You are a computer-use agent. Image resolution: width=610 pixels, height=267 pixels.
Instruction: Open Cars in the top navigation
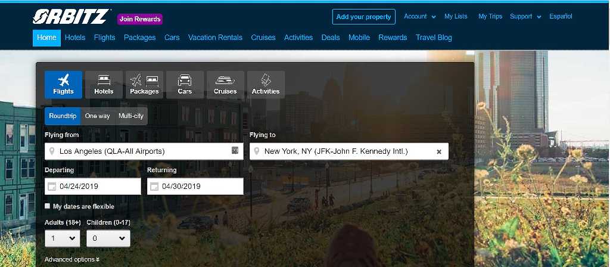point(172,38)
